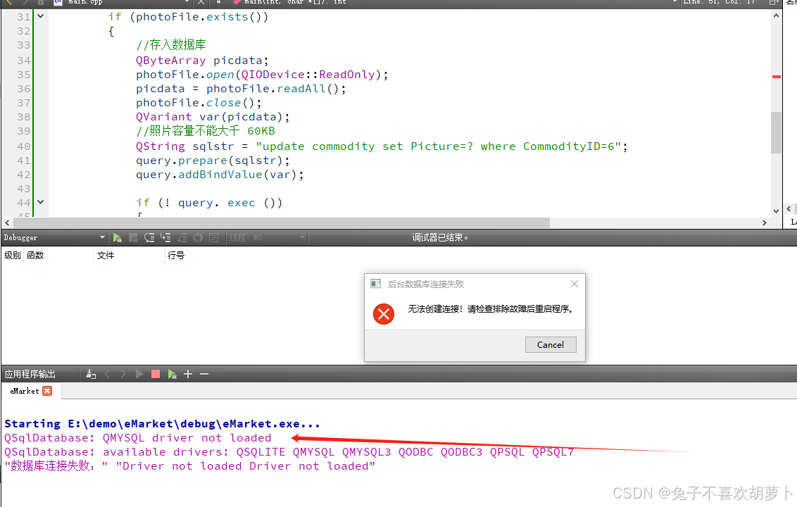Click the 数据库连接失败 Driver not loaded line
The width and height of the screenshot is (797, 507).
point(189,466)
